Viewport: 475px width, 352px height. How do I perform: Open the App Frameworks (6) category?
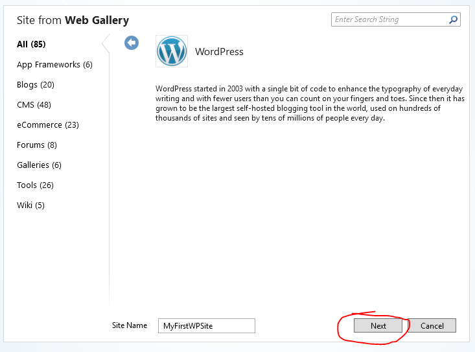[54, 65]
